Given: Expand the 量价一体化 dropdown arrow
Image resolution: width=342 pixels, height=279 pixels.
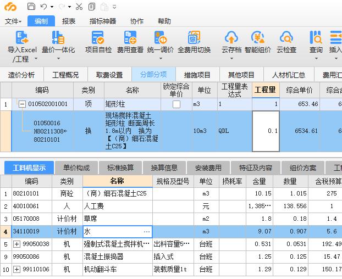Looking at the screenshot, I should coord(58,59).
